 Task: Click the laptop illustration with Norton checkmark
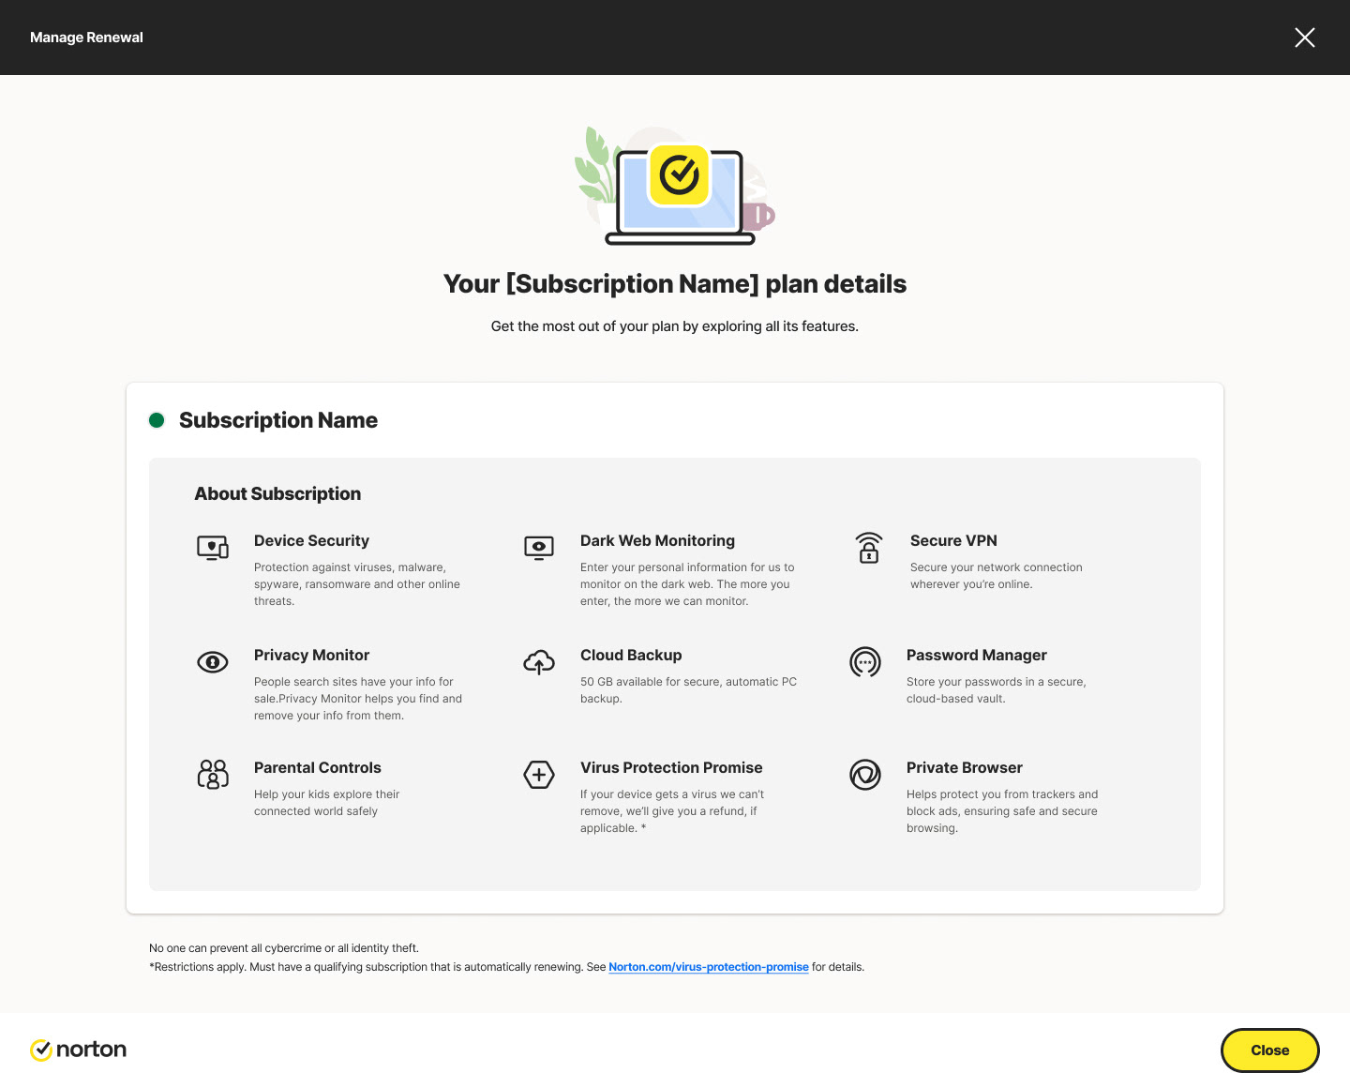675,186
